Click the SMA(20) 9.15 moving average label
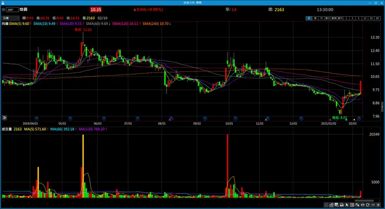 click(x=72, y=24)
